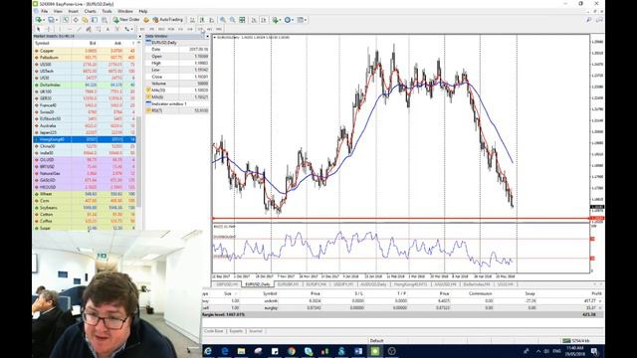
Task: Open the View menu
Action: coord(58,11)
